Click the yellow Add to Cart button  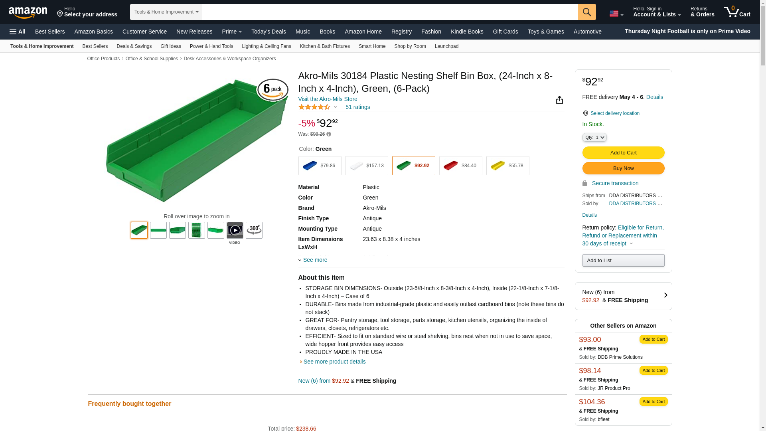(623, 153)
